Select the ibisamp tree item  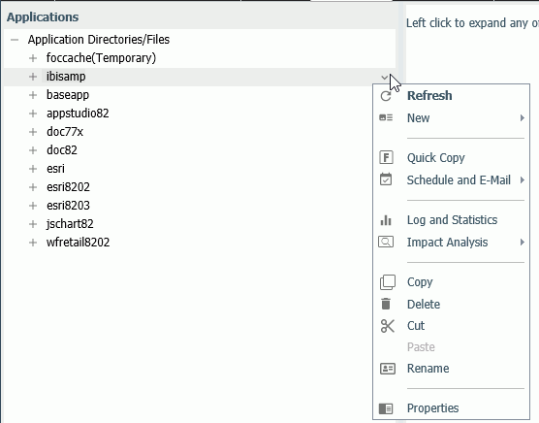(66, 77)
